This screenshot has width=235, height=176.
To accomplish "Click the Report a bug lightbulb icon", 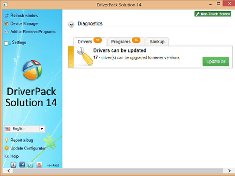I will point(6,140).
